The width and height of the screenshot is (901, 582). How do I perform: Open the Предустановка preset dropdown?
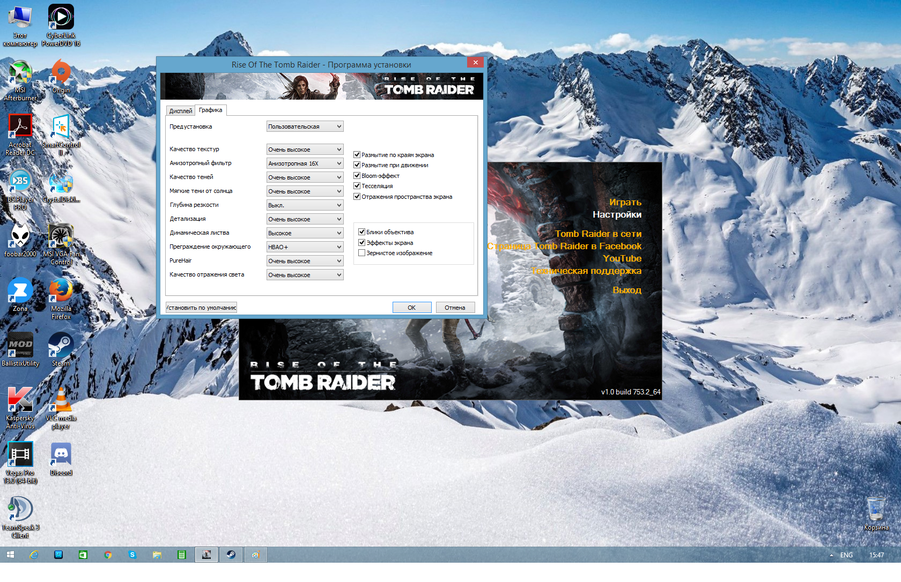[305, 126]
